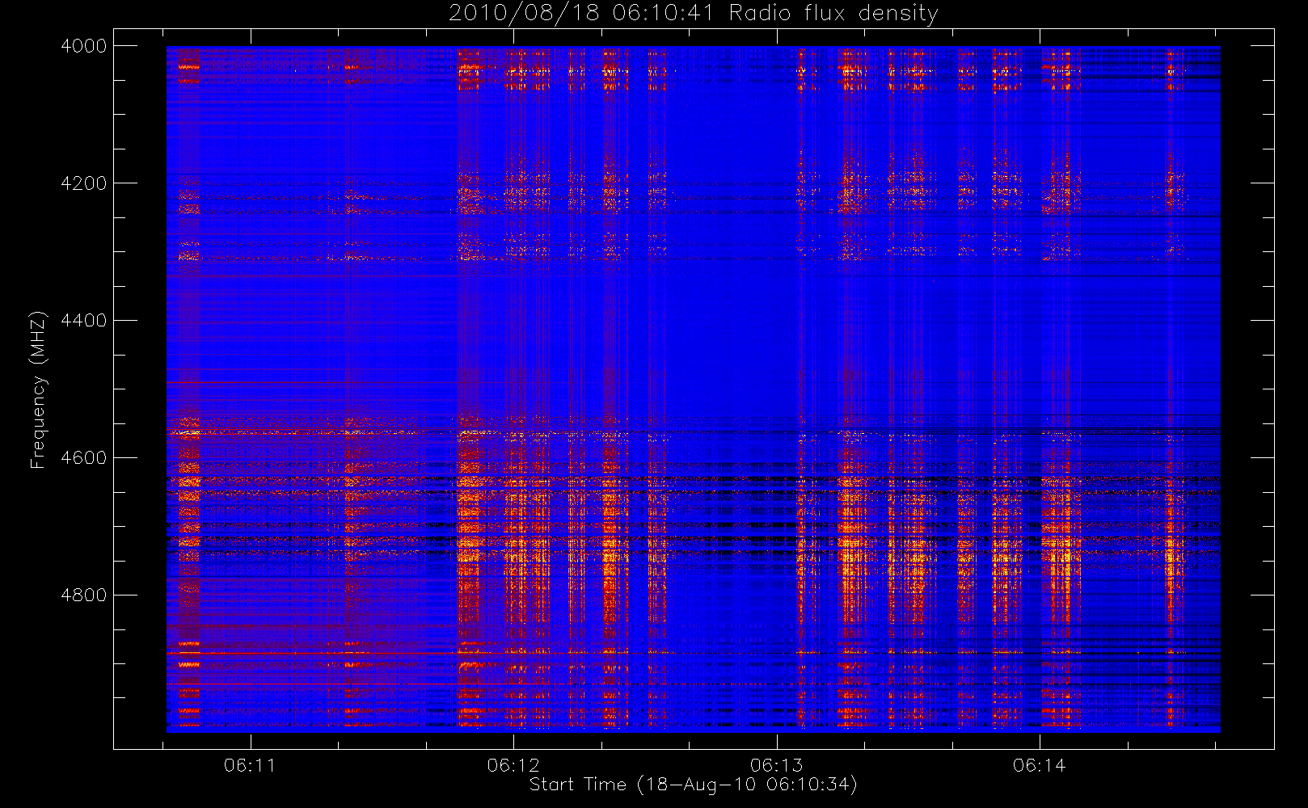Click the 'Frequency (MHZ)' axis title
Screen dimensions: 1308x808
click(38, 389)
